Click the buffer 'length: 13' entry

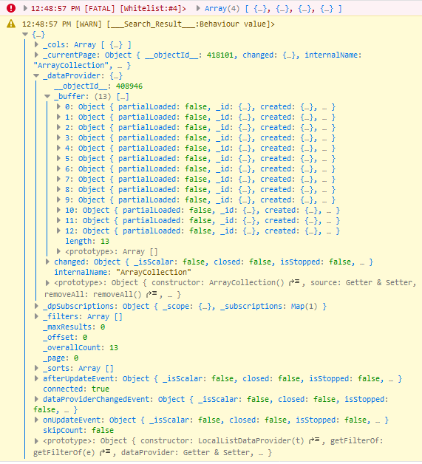pos(87,241)
